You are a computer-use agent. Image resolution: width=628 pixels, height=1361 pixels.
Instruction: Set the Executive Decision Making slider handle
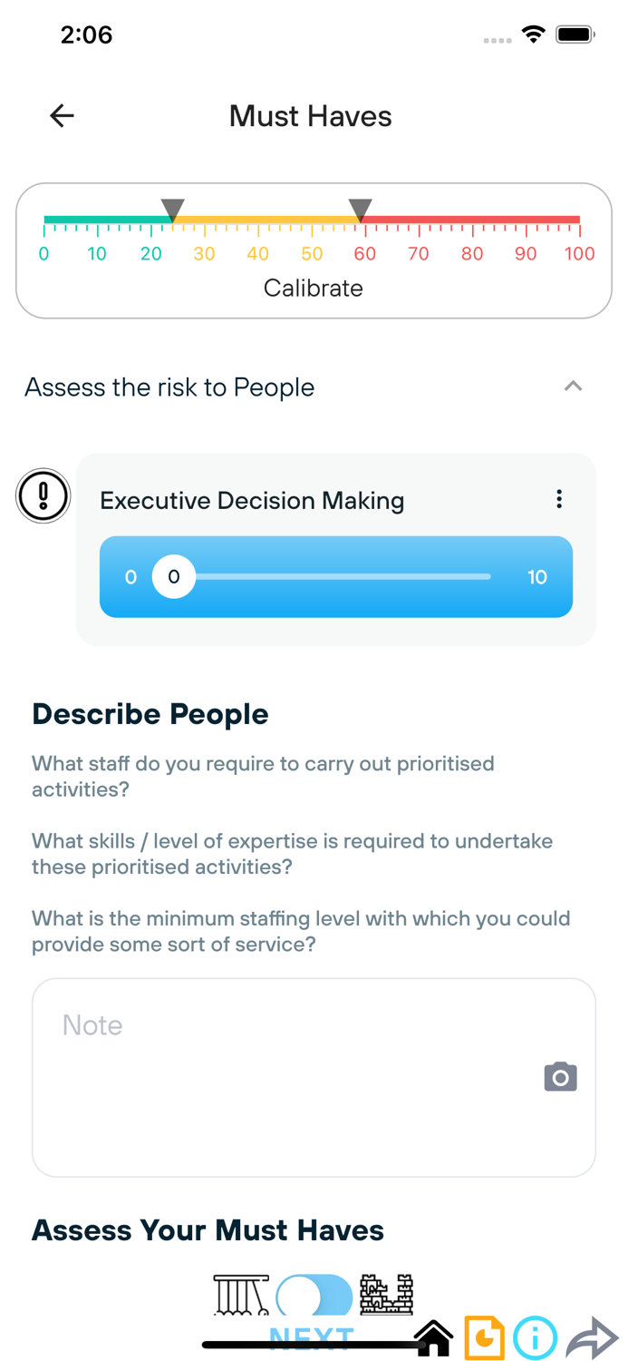coord(174,576)
